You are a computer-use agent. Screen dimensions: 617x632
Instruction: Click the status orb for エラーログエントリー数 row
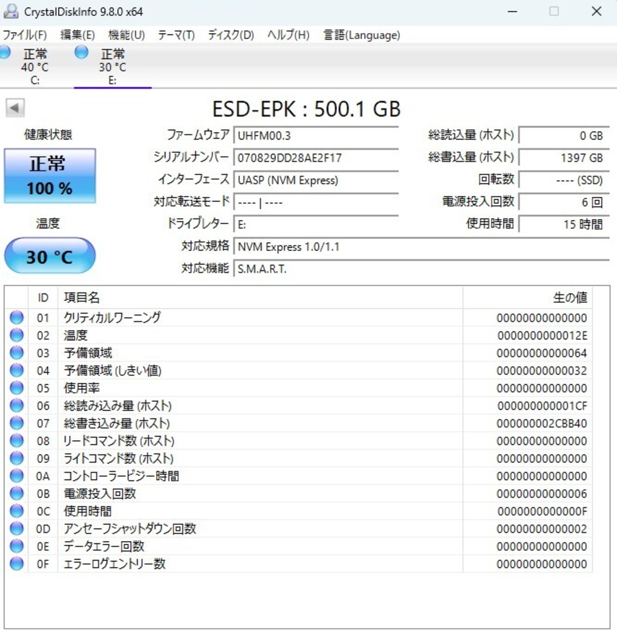click(16, 564)
